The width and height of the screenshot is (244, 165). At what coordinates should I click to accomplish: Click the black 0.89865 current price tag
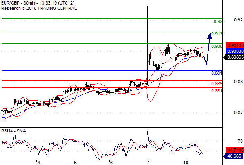tap(234, 57)
